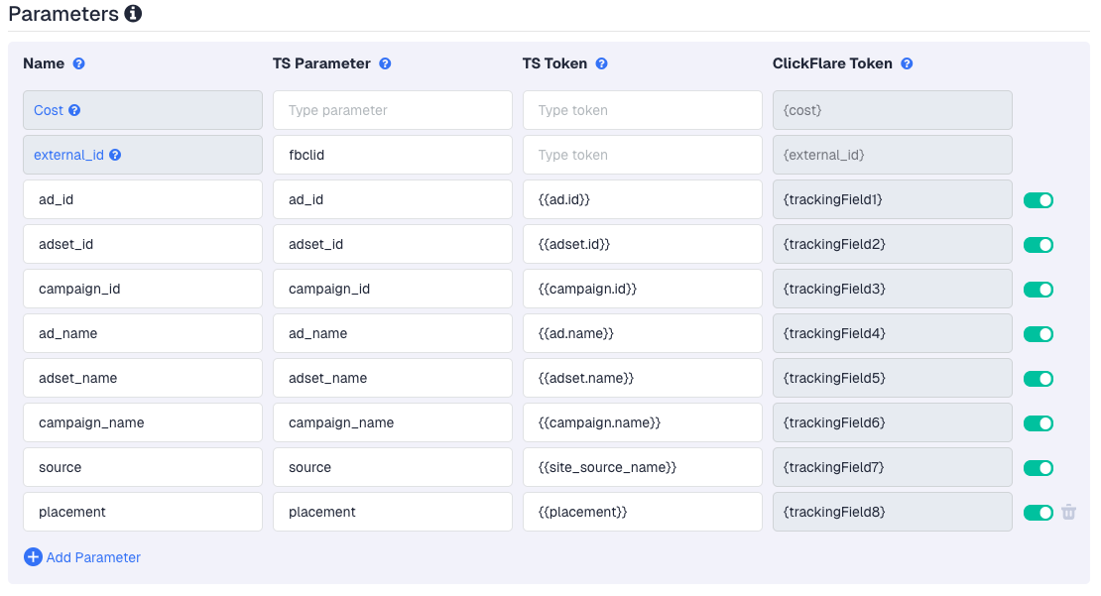Disable the ad_id parameter toggle
The image size is (1101, 596).
coord(1038,200)
